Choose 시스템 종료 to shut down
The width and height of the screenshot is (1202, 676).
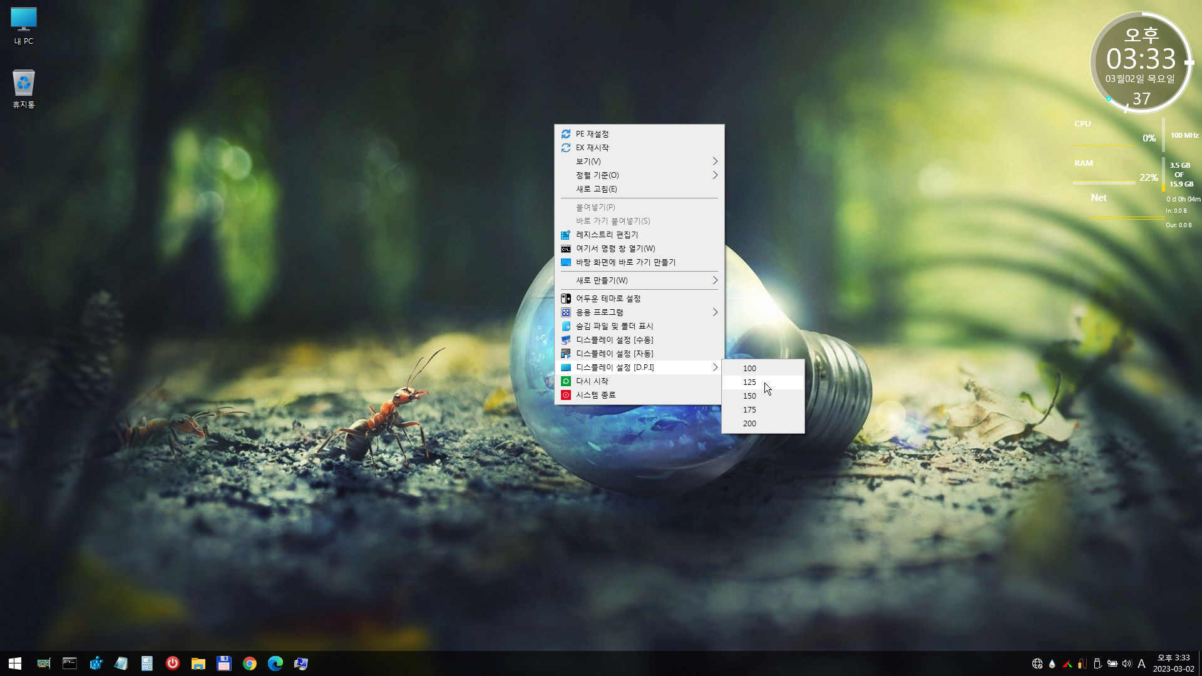[x=639, y=395]
